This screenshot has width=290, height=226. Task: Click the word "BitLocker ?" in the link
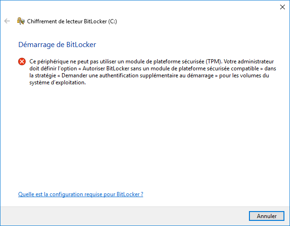coord(130,194)
